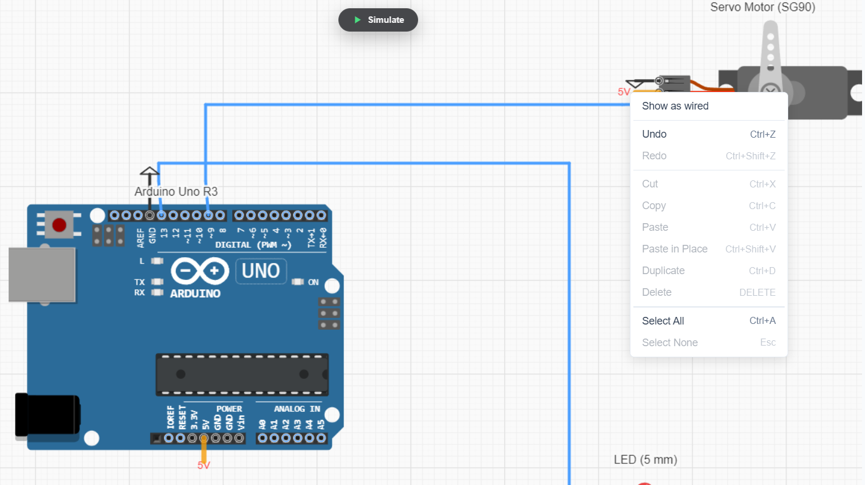Click digital pin 13 on the Arduino header
865x485 pixels.
pyautogui.click(x=161, y=216)
